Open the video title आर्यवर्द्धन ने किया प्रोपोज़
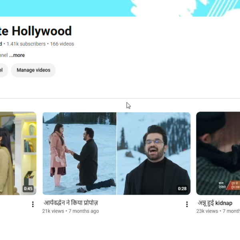The width and height of the screenshot is (240, 240). (71, 203)
